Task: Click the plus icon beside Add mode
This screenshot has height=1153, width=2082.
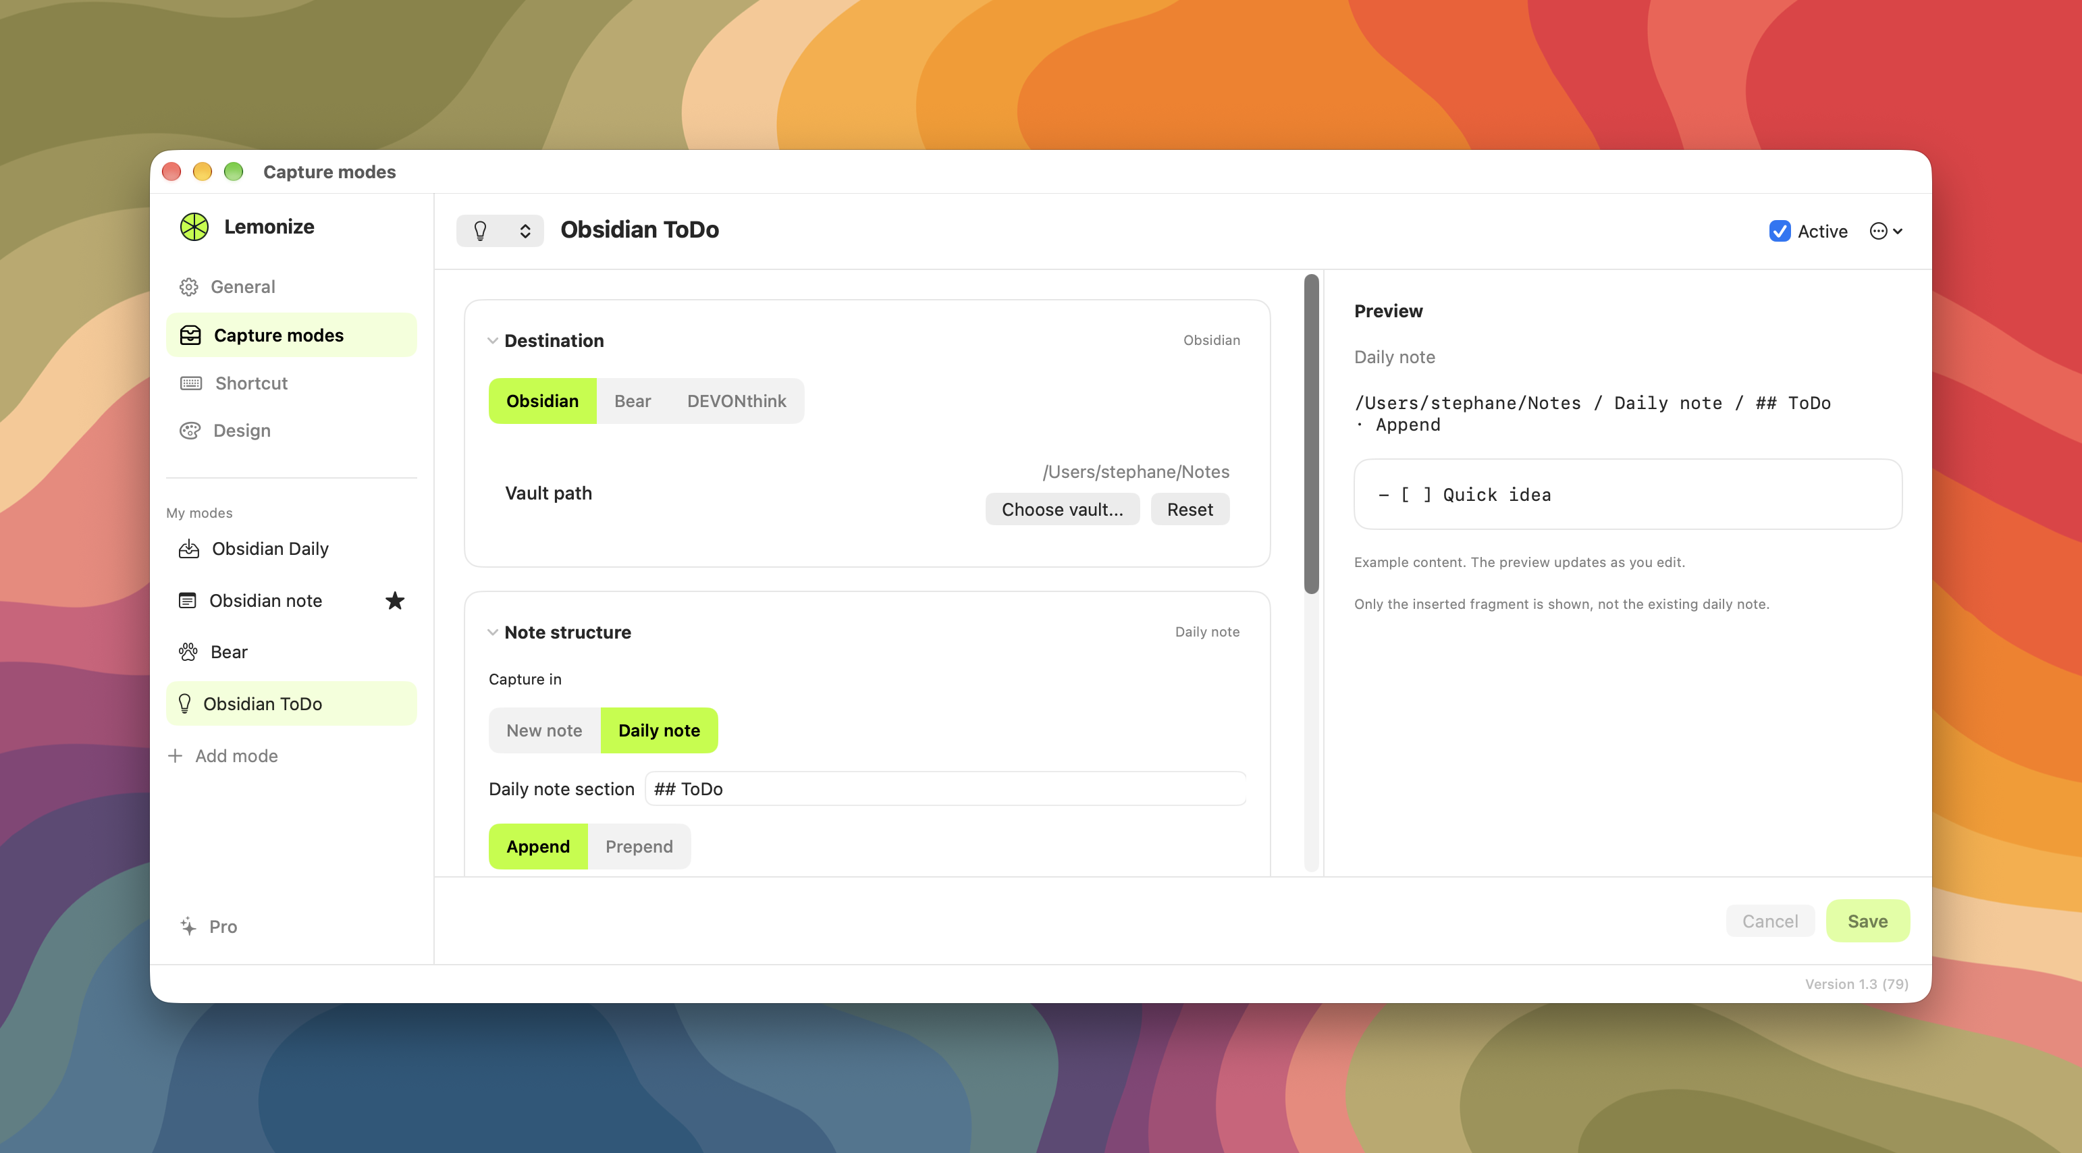Action: (175, 755)
